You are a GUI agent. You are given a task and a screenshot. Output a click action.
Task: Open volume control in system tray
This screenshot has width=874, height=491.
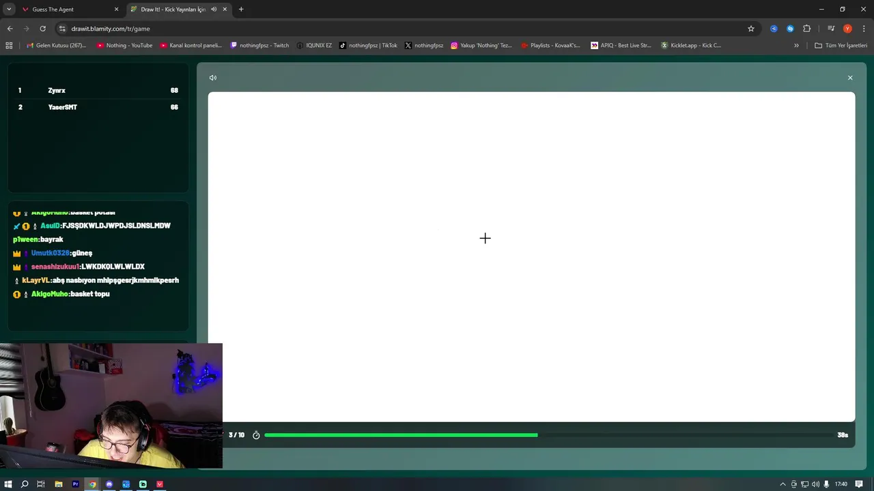tap(815, 484)
